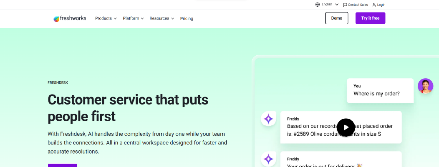
Task: Click the FRESHDESK label text
Action: tap(58, 82)
